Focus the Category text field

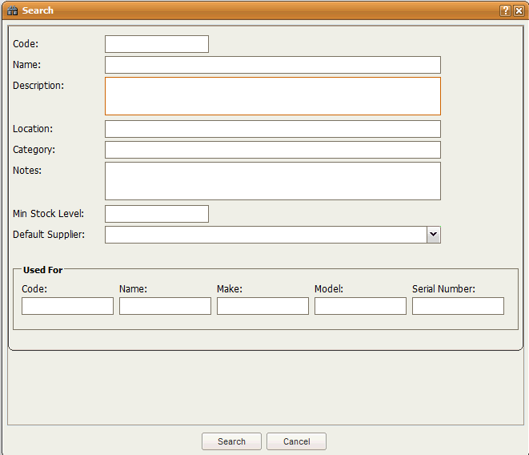click(272, 150)
